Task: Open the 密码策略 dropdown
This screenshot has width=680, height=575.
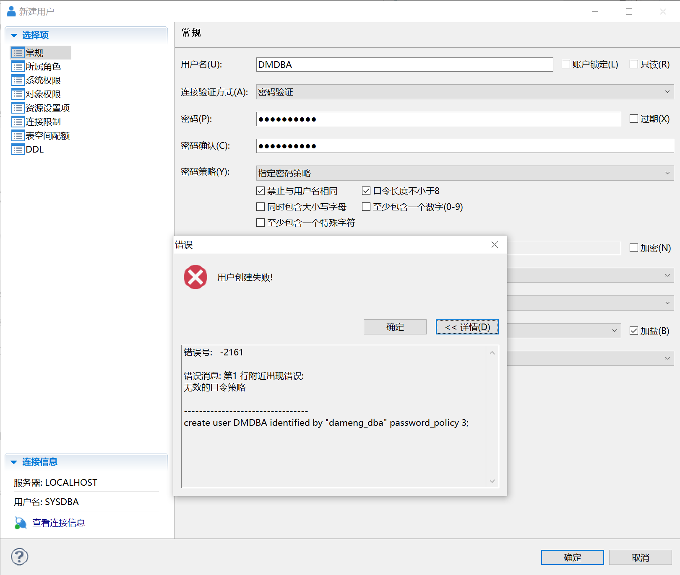Action: 465,173
